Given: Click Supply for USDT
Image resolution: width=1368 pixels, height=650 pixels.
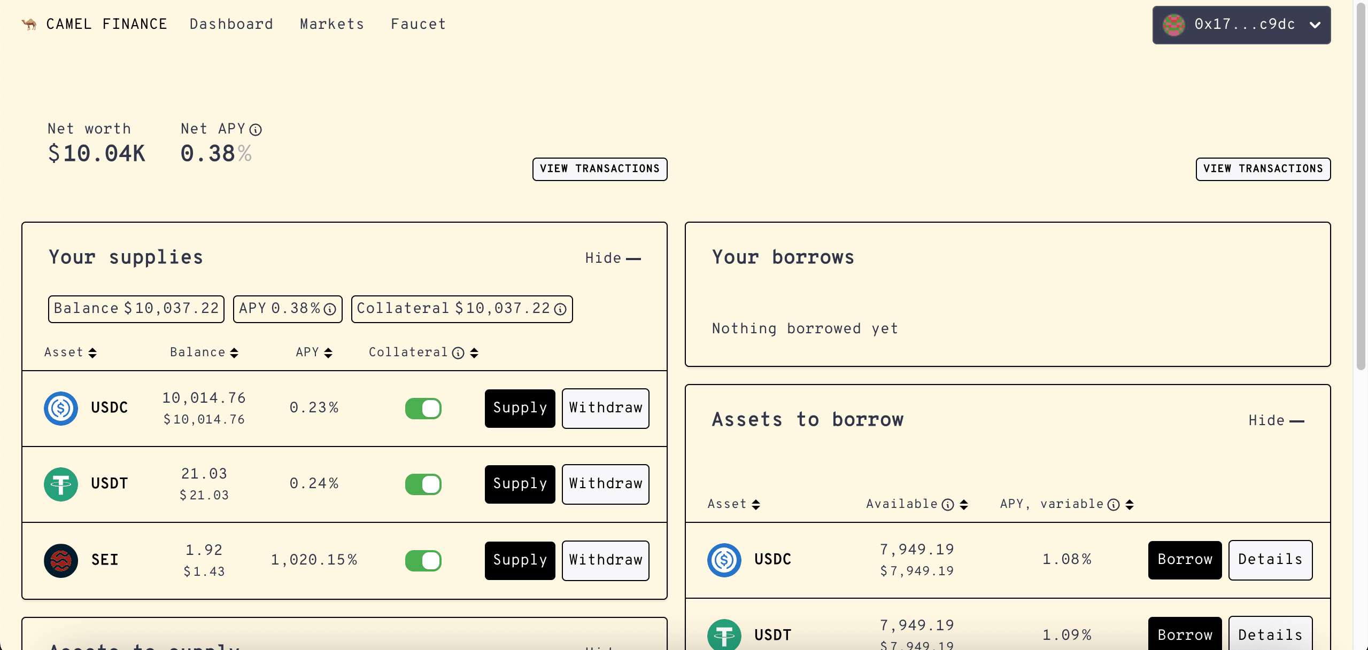Looking at the screenshot, I should click(x=520, y=484).
